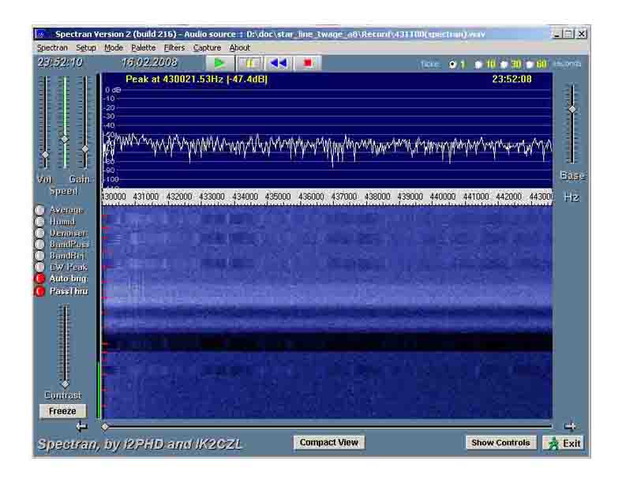Click the Vol slider handle
This screenshot has height=483, width=622.
(45, 154)
